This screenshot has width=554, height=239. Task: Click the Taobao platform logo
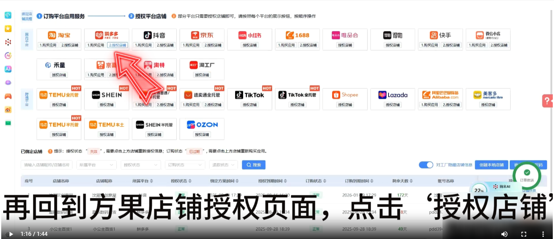[x=58, y=35]
